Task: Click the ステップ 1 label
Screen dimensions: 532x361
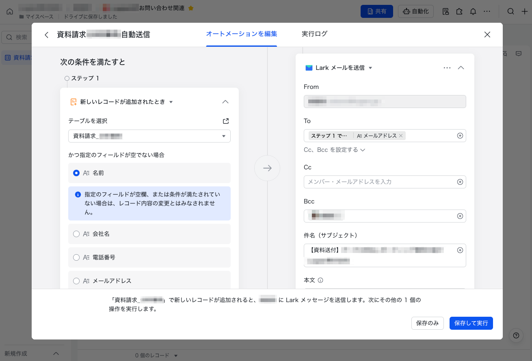Action: tap(85, 78)
